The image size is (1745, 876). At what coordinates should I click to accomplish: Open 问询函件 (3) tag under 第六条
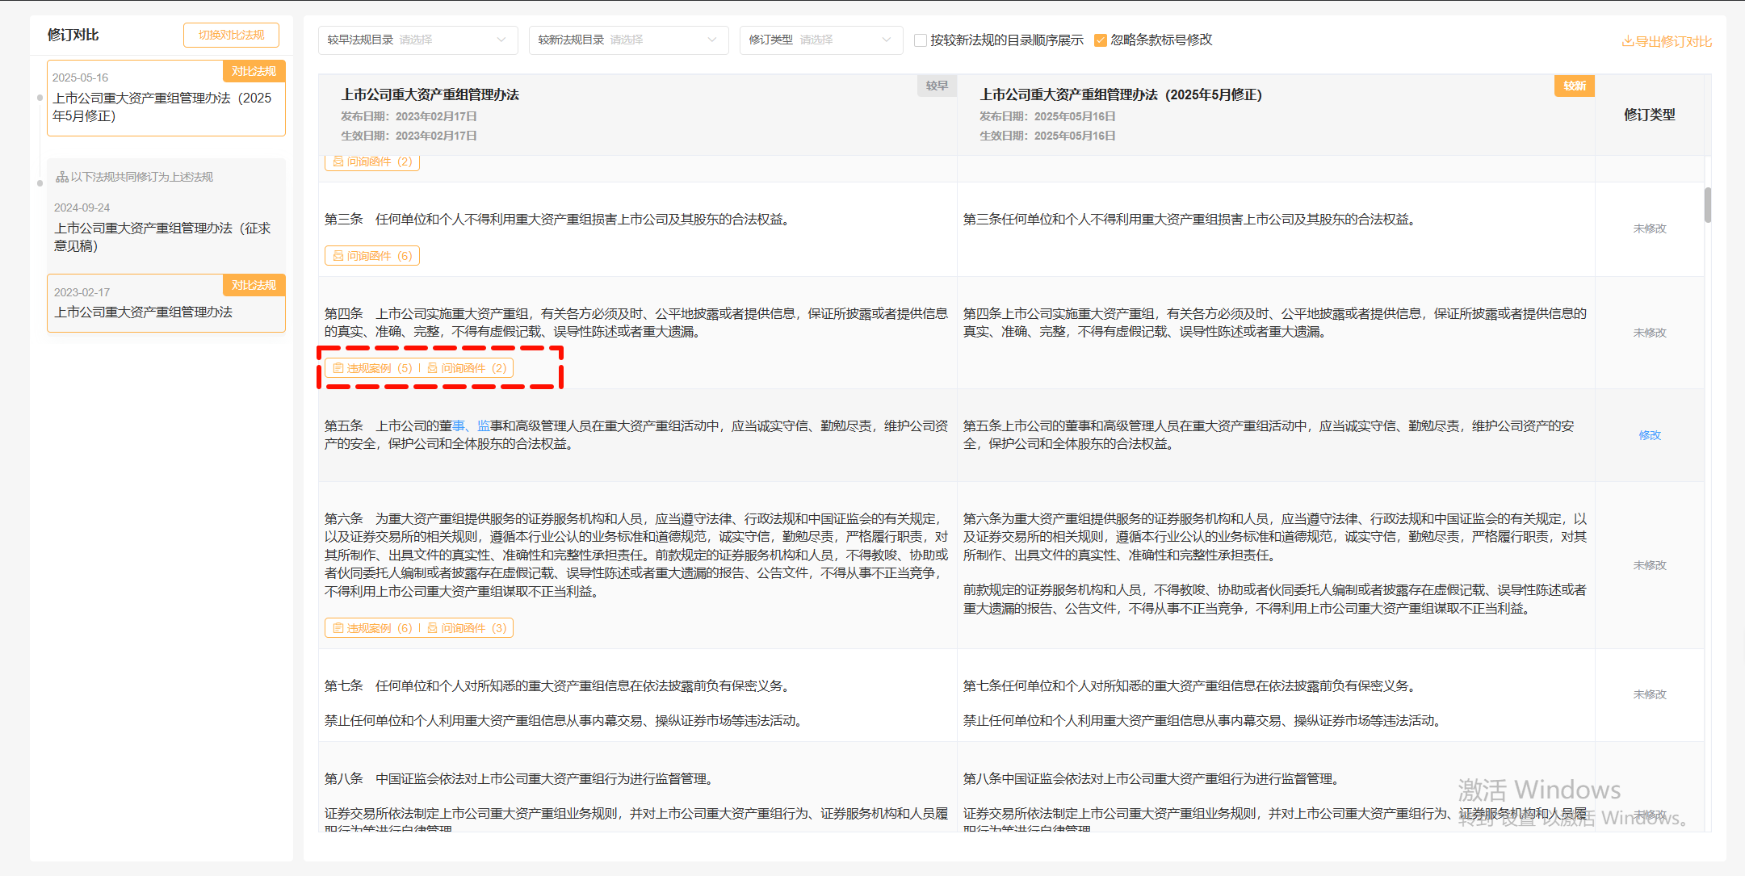click(467, 628)
